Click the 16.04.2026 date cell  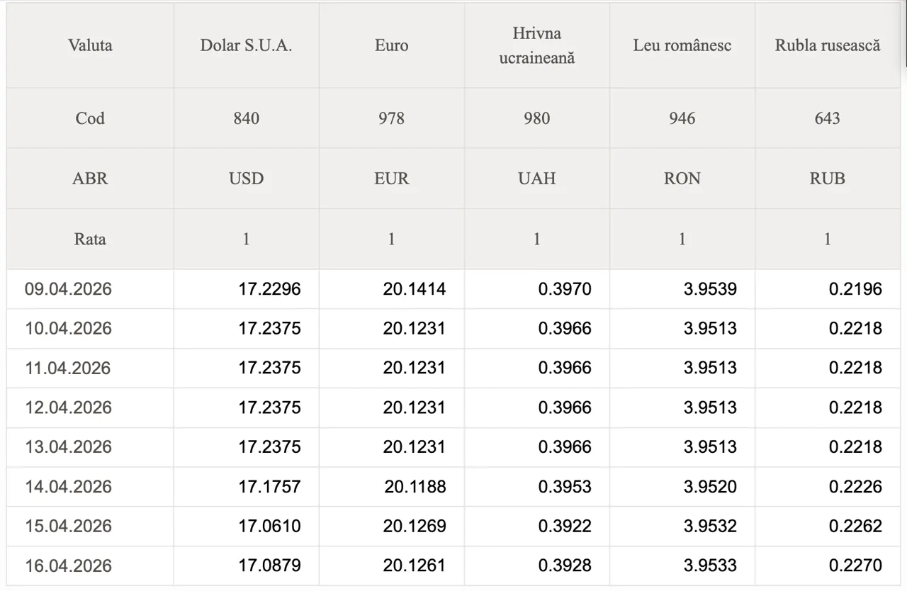point(69,565)
